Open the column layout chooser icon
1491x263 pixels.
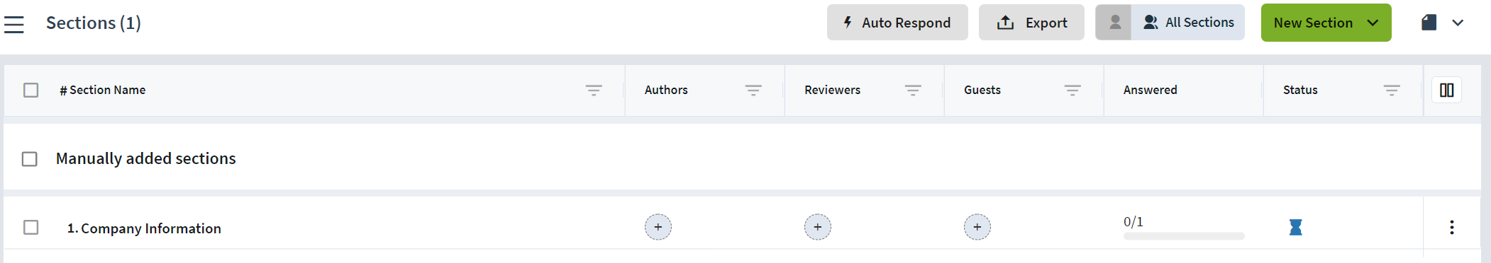1447,90
